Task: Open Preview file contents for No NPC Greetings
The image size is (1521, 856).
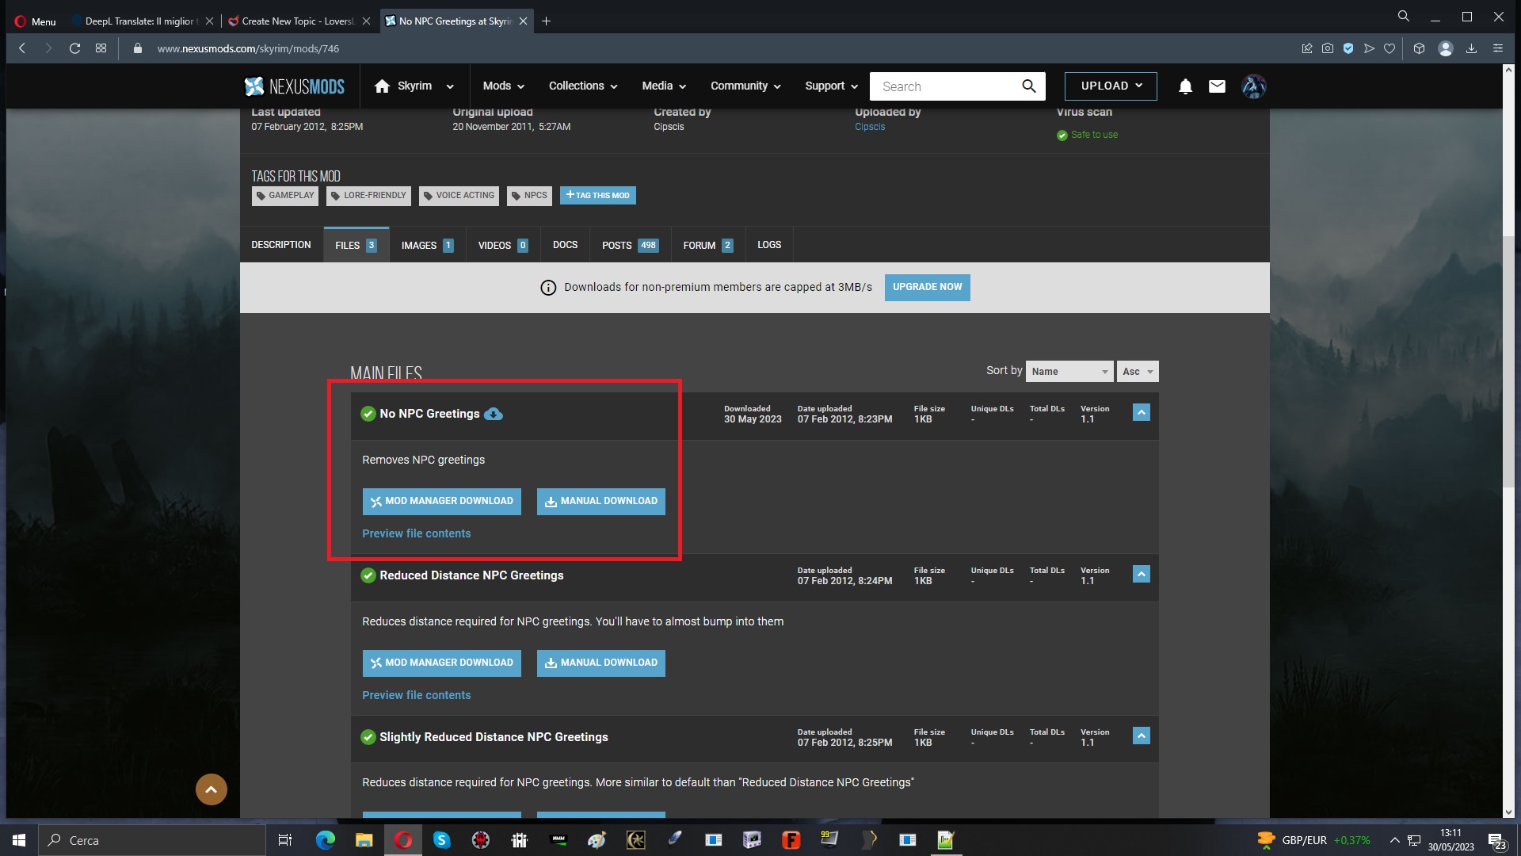Action: (416, 533)
